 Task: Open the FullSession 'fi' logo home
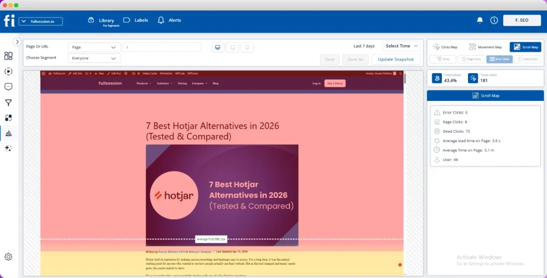pyautogui.click(x=9, y=21)
